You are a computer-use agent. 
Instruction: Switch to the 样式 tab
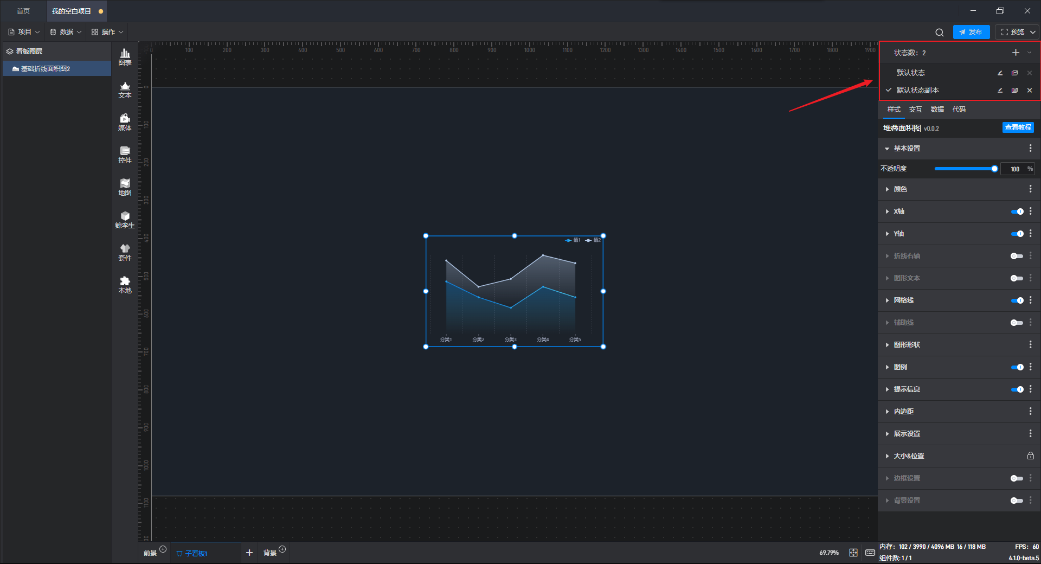point(894,110)
